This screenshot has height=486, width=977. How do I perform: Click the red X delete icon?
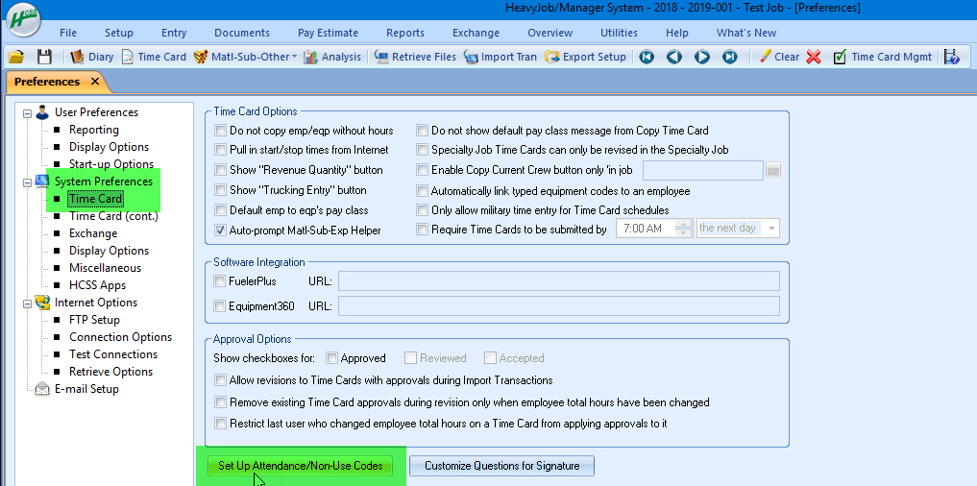point(814,57)
